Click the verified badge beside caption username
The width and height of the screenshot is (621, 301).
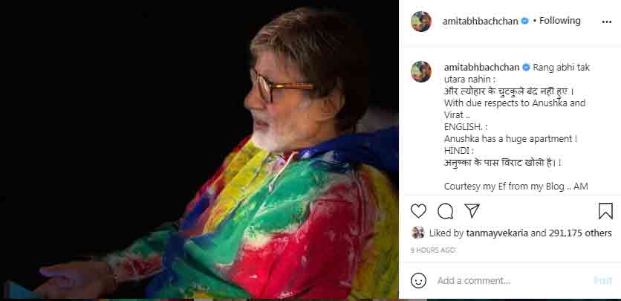[x=527, y=67]
